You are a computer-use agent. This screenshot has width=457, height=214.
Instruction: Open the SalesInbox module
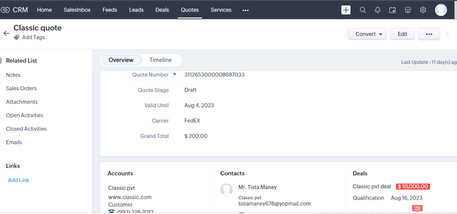coord(77,10)
